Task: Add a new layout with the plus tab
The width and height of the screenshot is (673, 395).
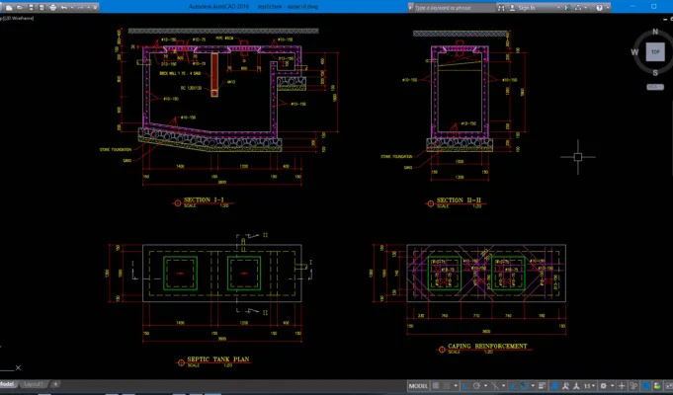Action: [x=55, y=384]
